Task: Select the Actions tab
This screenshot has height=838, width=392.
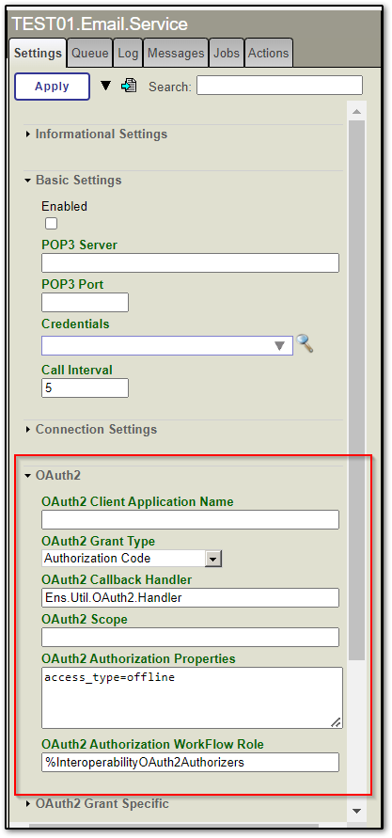Action: [269, 54]
